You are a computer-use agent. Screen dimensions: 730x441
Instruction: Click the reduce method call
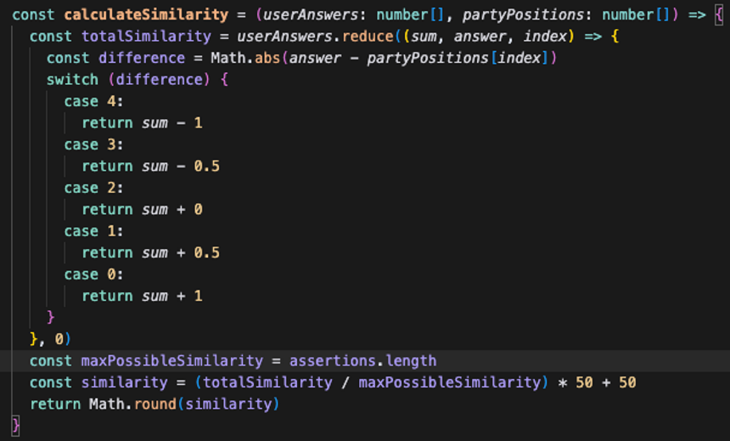368,37
